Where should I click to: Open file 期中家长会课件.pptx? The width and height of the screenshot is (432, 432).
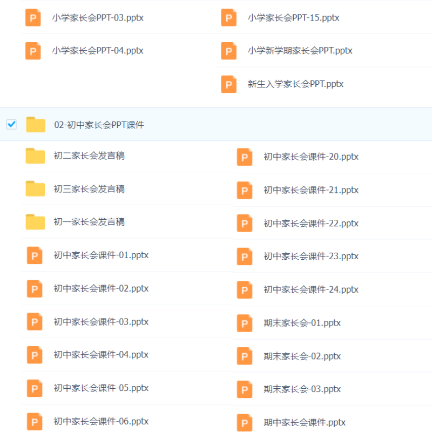pyautogui.click(x=305, y=422)
